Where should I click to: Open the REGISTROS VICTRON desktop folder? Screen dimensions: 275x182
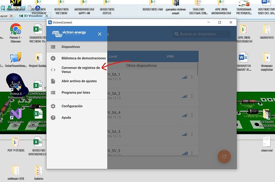pos(61,7)
